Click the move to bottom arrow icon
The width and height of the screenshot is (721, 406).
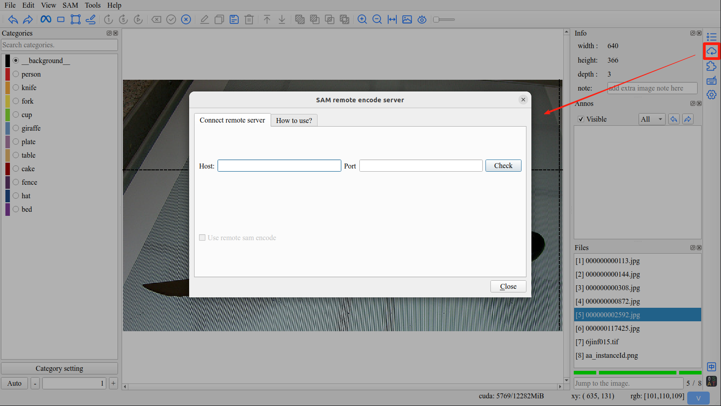tap(282, 19)
